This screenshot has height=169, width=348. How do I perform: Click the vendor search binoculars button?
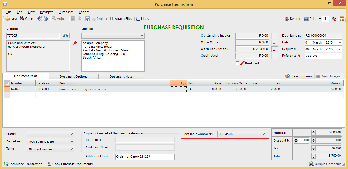65,36
